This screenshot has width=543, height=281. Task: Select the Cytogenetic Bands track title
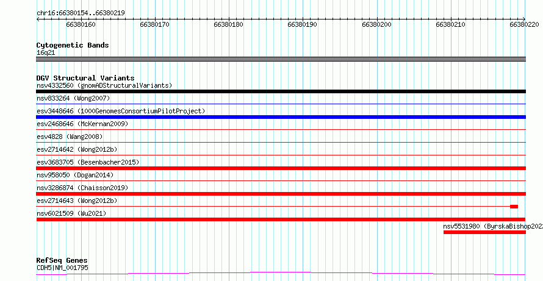[x=73, y=45]
